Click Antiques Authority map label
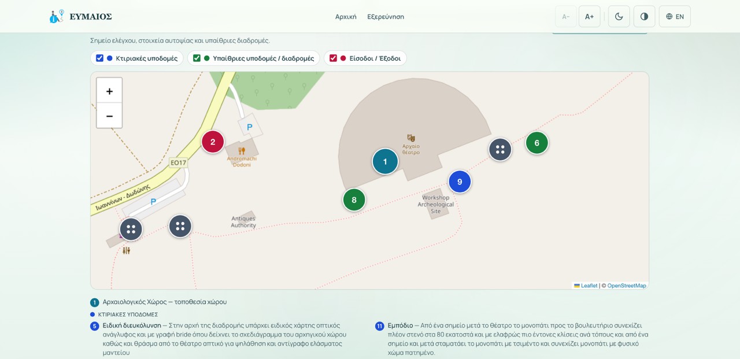The width and height of the screenshot is (740, 359). coord(243,222)
